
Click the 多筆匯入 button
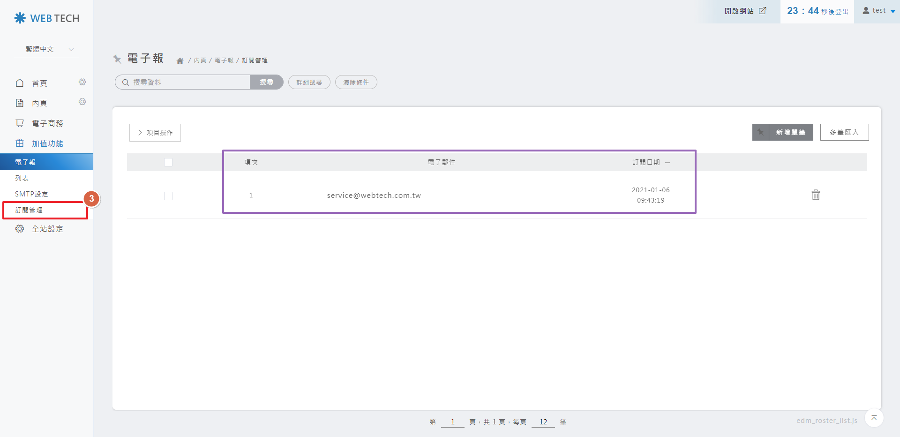click(844, 132)
